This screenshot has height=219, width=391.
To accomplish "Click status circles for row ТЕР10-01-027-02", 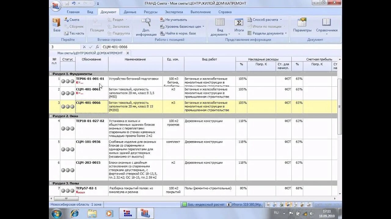I will [68, 129].
